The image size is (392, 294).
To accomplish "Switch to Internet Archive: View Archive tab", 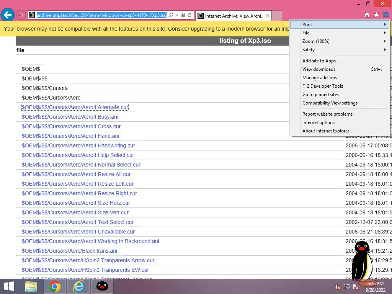I will [x=234, y=16].
